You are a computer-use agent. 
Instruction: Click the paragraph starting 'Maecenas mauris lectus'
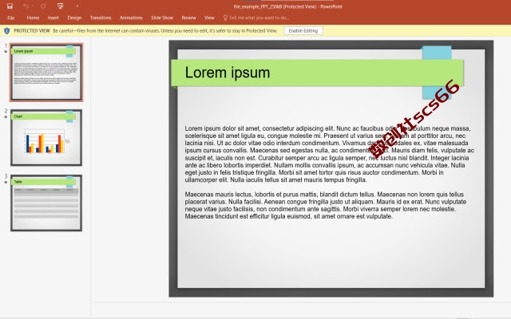(326, 206)
